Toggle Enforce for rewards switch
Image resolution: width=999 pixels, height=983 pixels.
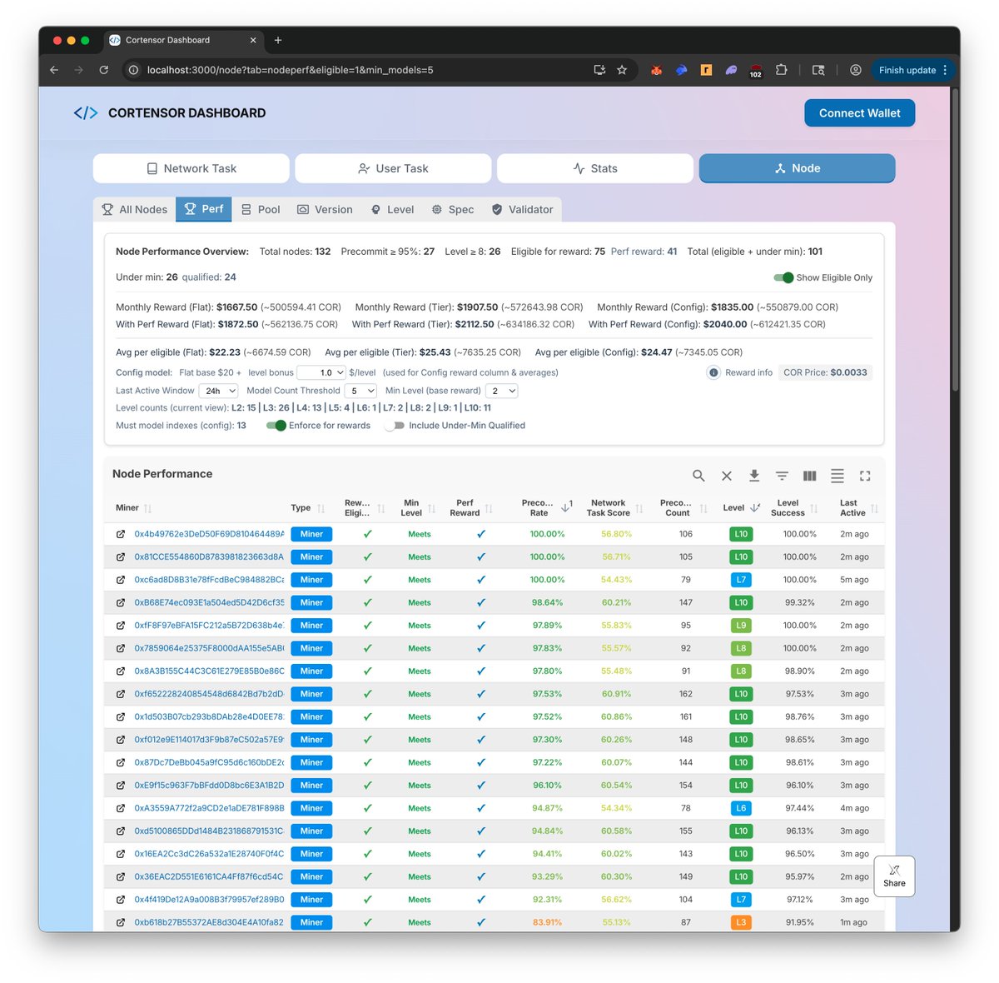pos(276,426)
